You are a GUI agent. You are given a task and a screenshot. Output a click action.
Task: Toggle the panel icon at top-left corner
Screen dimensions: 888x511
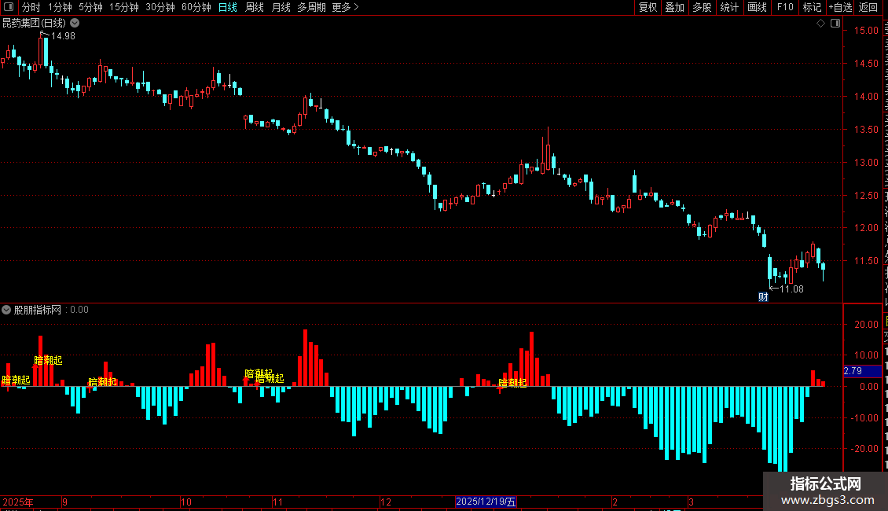(x=9, y=7)
